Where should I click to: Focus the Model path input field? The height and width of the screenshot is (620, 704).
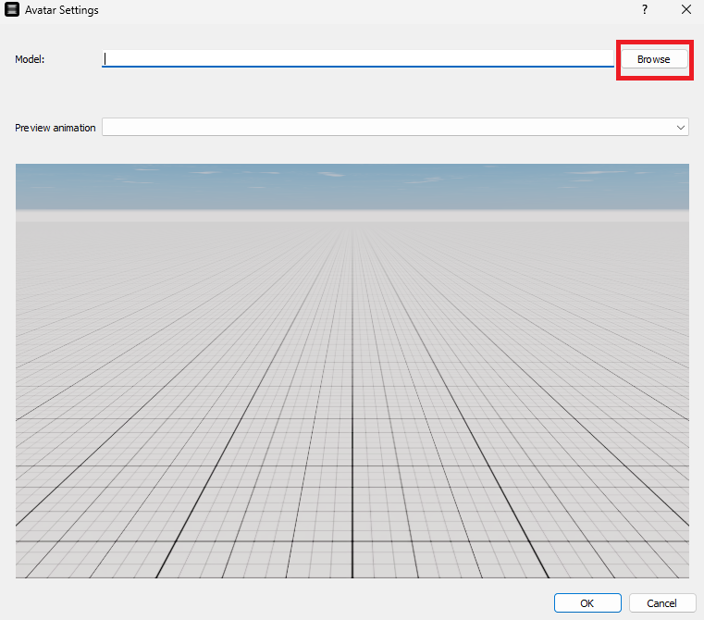[x=358, y=59]
